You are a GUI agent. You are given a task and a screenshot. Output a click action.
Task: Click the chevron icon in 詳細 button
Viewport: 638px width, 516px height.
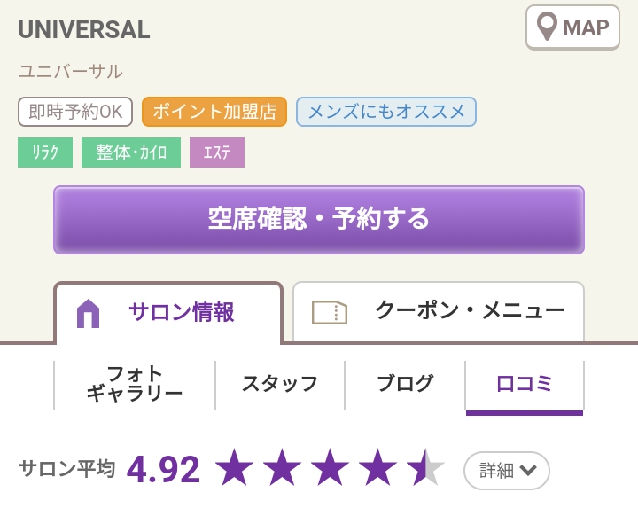[528, 471]
